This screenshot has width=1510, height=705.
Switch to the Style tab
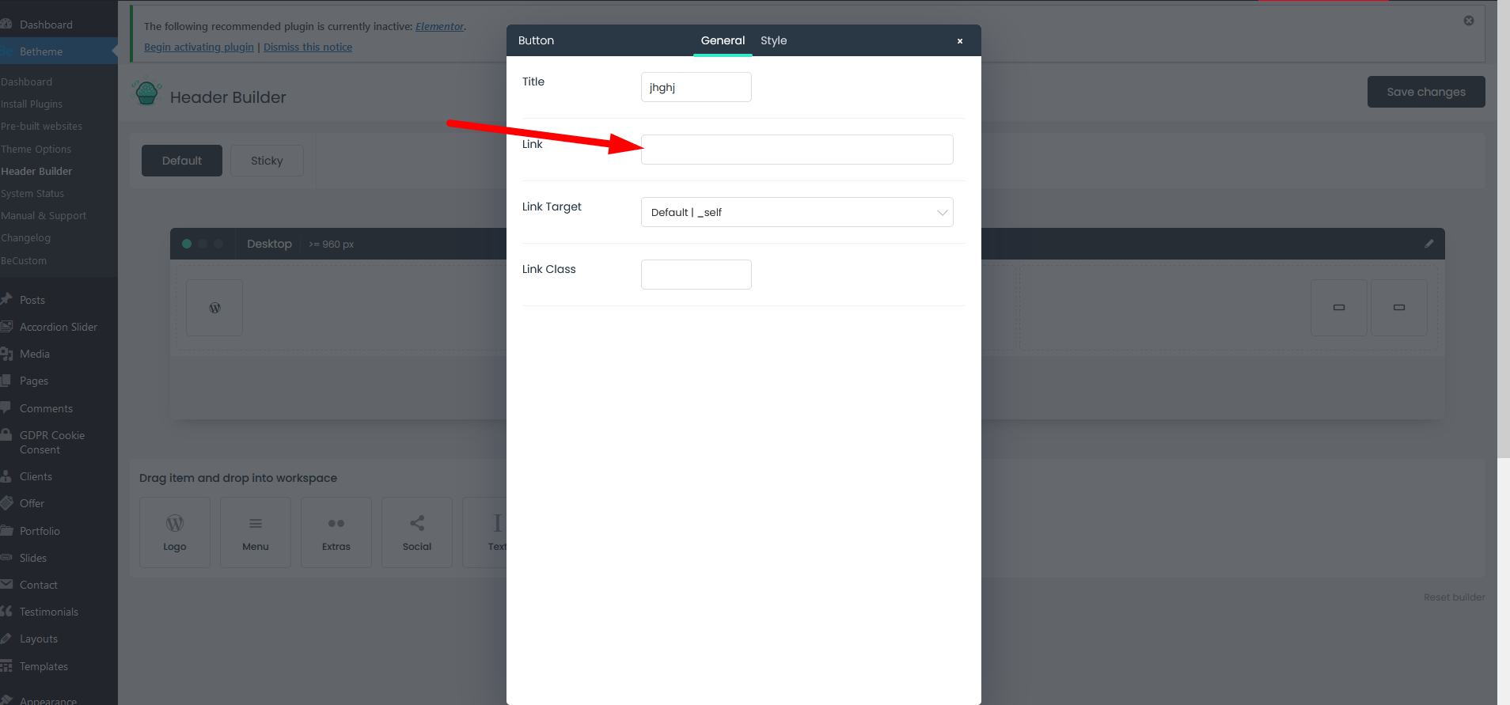[773, 40]
